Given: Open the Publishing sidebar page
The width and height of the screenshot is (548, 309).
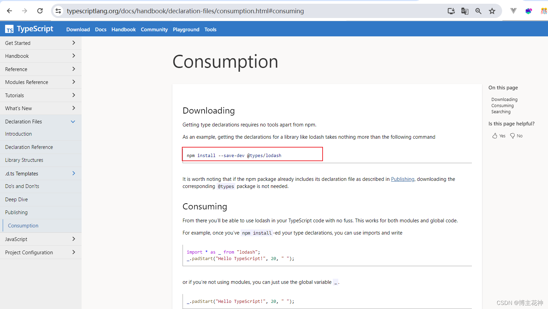Looking at the screenshot, I should (41, 212).
